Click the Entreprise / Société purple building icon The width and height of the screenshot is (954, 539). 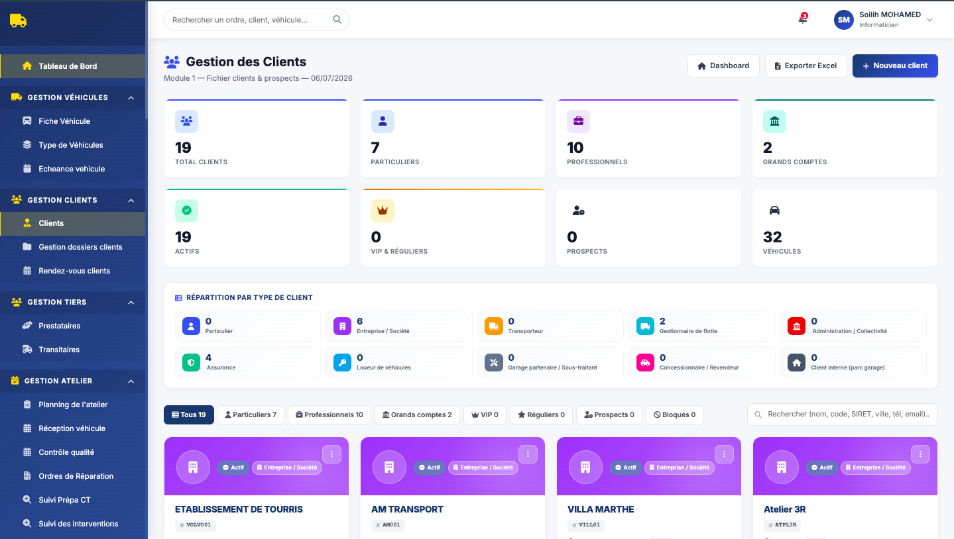tap(343, 326)
